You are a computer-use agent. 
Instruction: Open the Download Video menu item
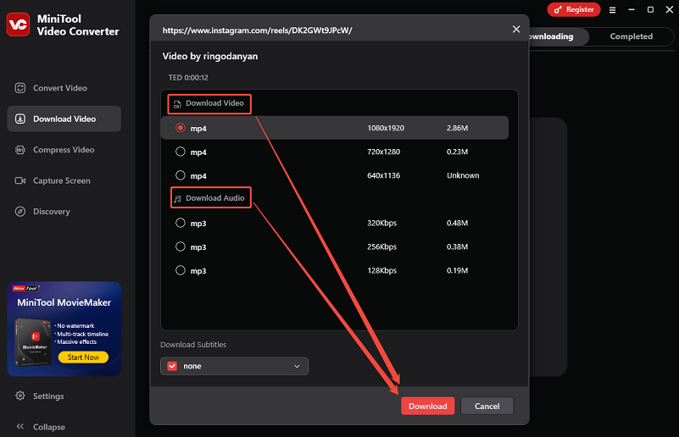(64, 119)
